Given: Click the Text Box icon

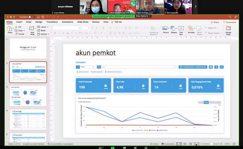Looking at the screenshot, I should click(x=181, y=28).
